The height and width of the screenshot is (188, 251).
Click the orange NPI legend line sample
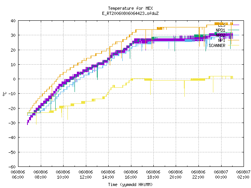click(233, 40)
